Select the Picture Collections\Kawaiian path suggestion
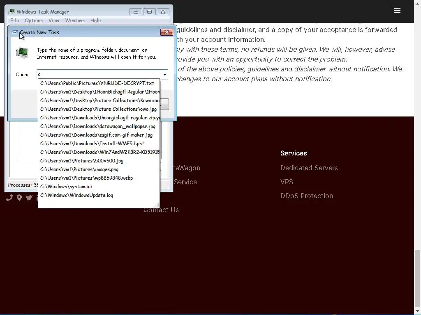Screen dimensions: 421x315 99,100
